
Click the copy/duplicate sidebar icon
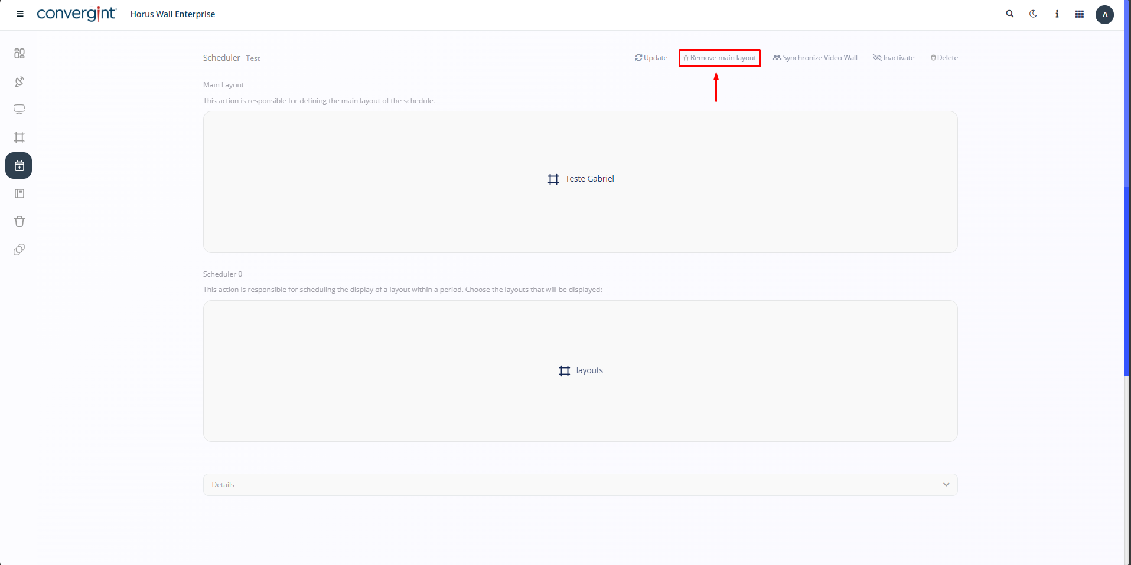19,249
